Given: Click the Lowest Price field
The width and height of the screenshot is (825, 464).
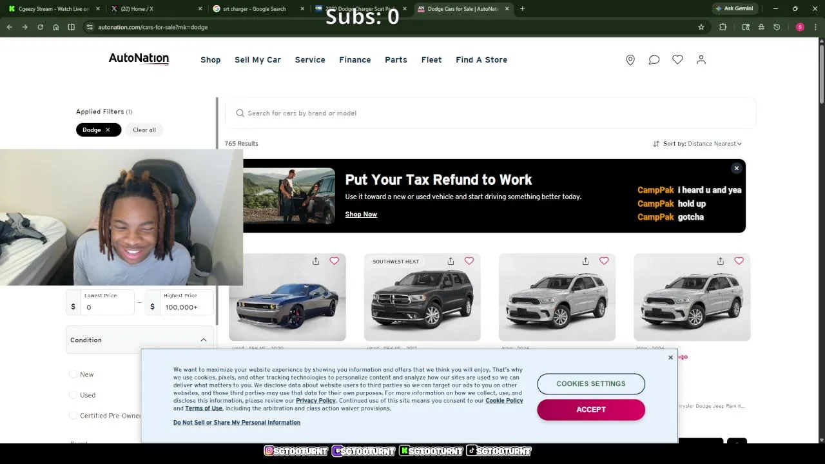Looking at the screenshot, I should [x=101, y=302].
